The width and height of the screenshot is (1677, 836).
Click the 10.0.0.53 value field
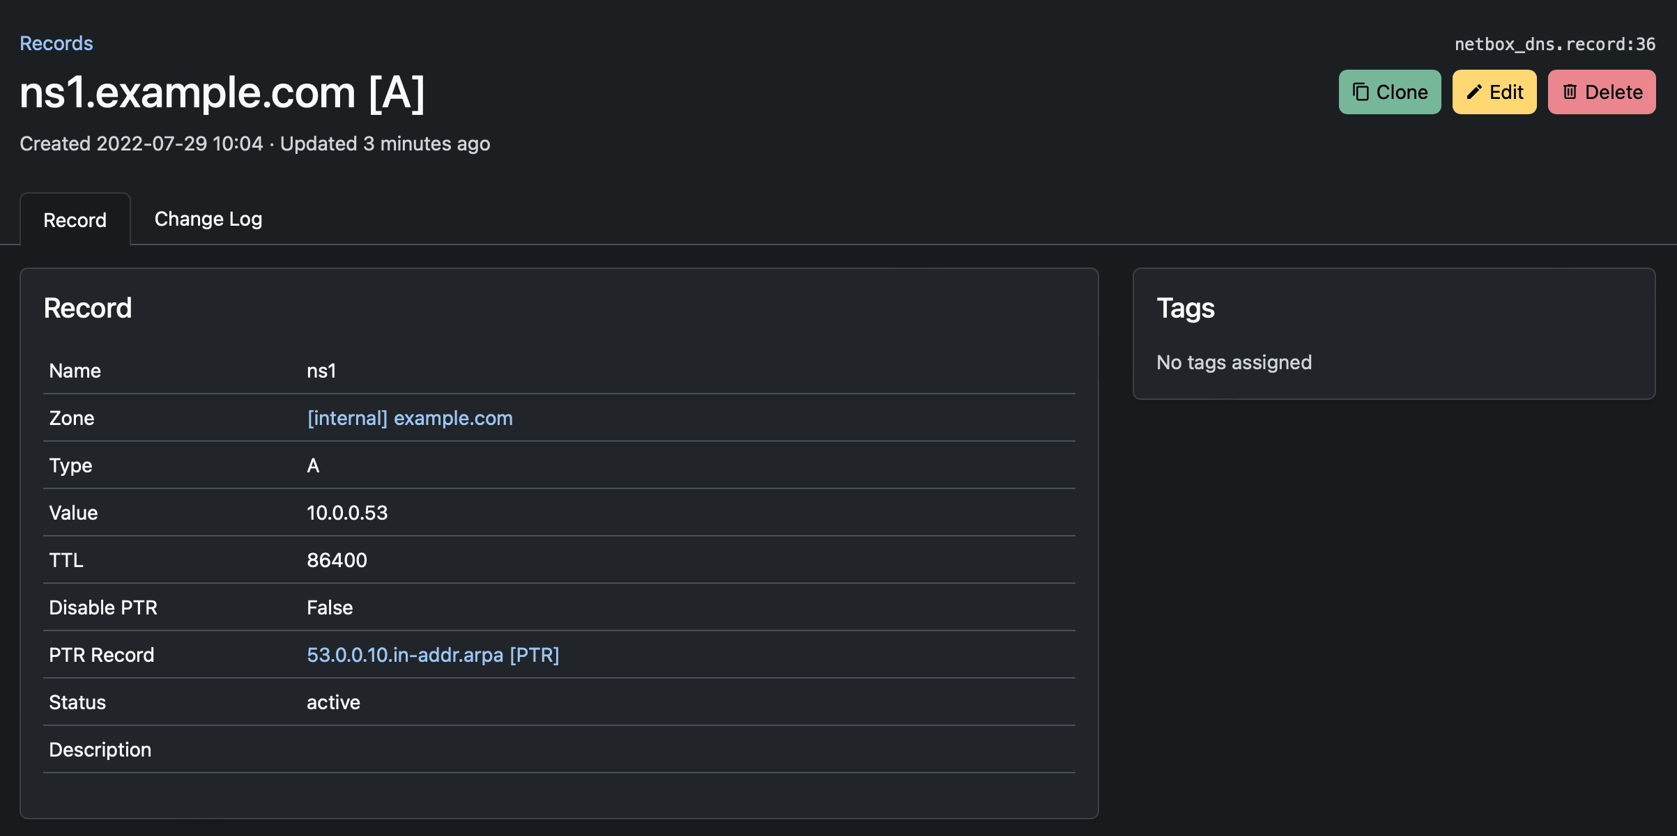point(346,513)
